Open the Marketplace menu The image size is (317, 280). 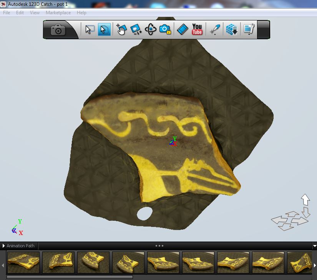tap(58, 13)
